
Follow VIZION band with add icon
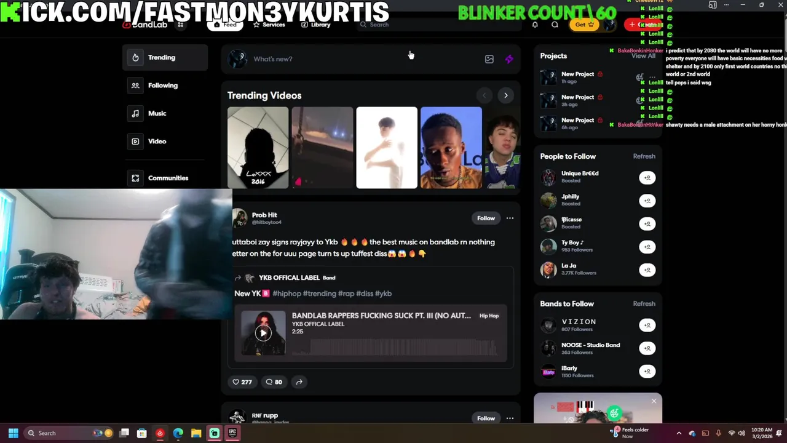[x=647, y=325]
